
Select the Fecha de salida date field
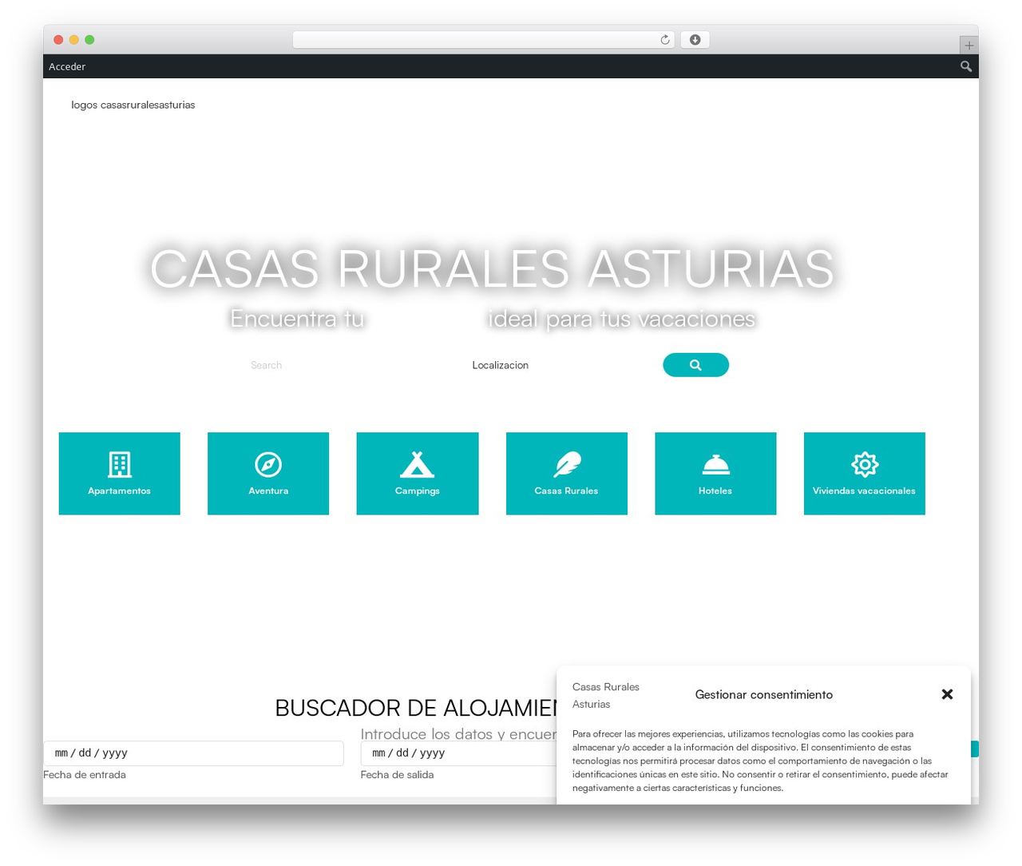(x=459, y=753)
